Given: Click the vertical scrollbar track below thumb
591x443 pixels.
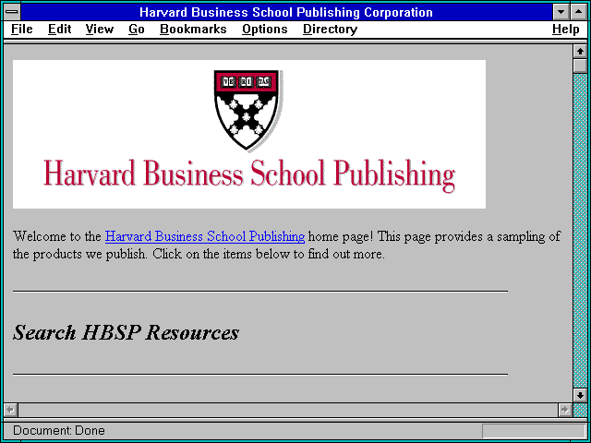Looking at the screenshot, I should (x=580, y=231).
